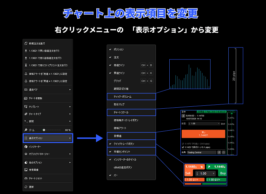Click the チャートを複製 duplicate chart icon
This screenshot has height=194, width=266.
point(26,98)
